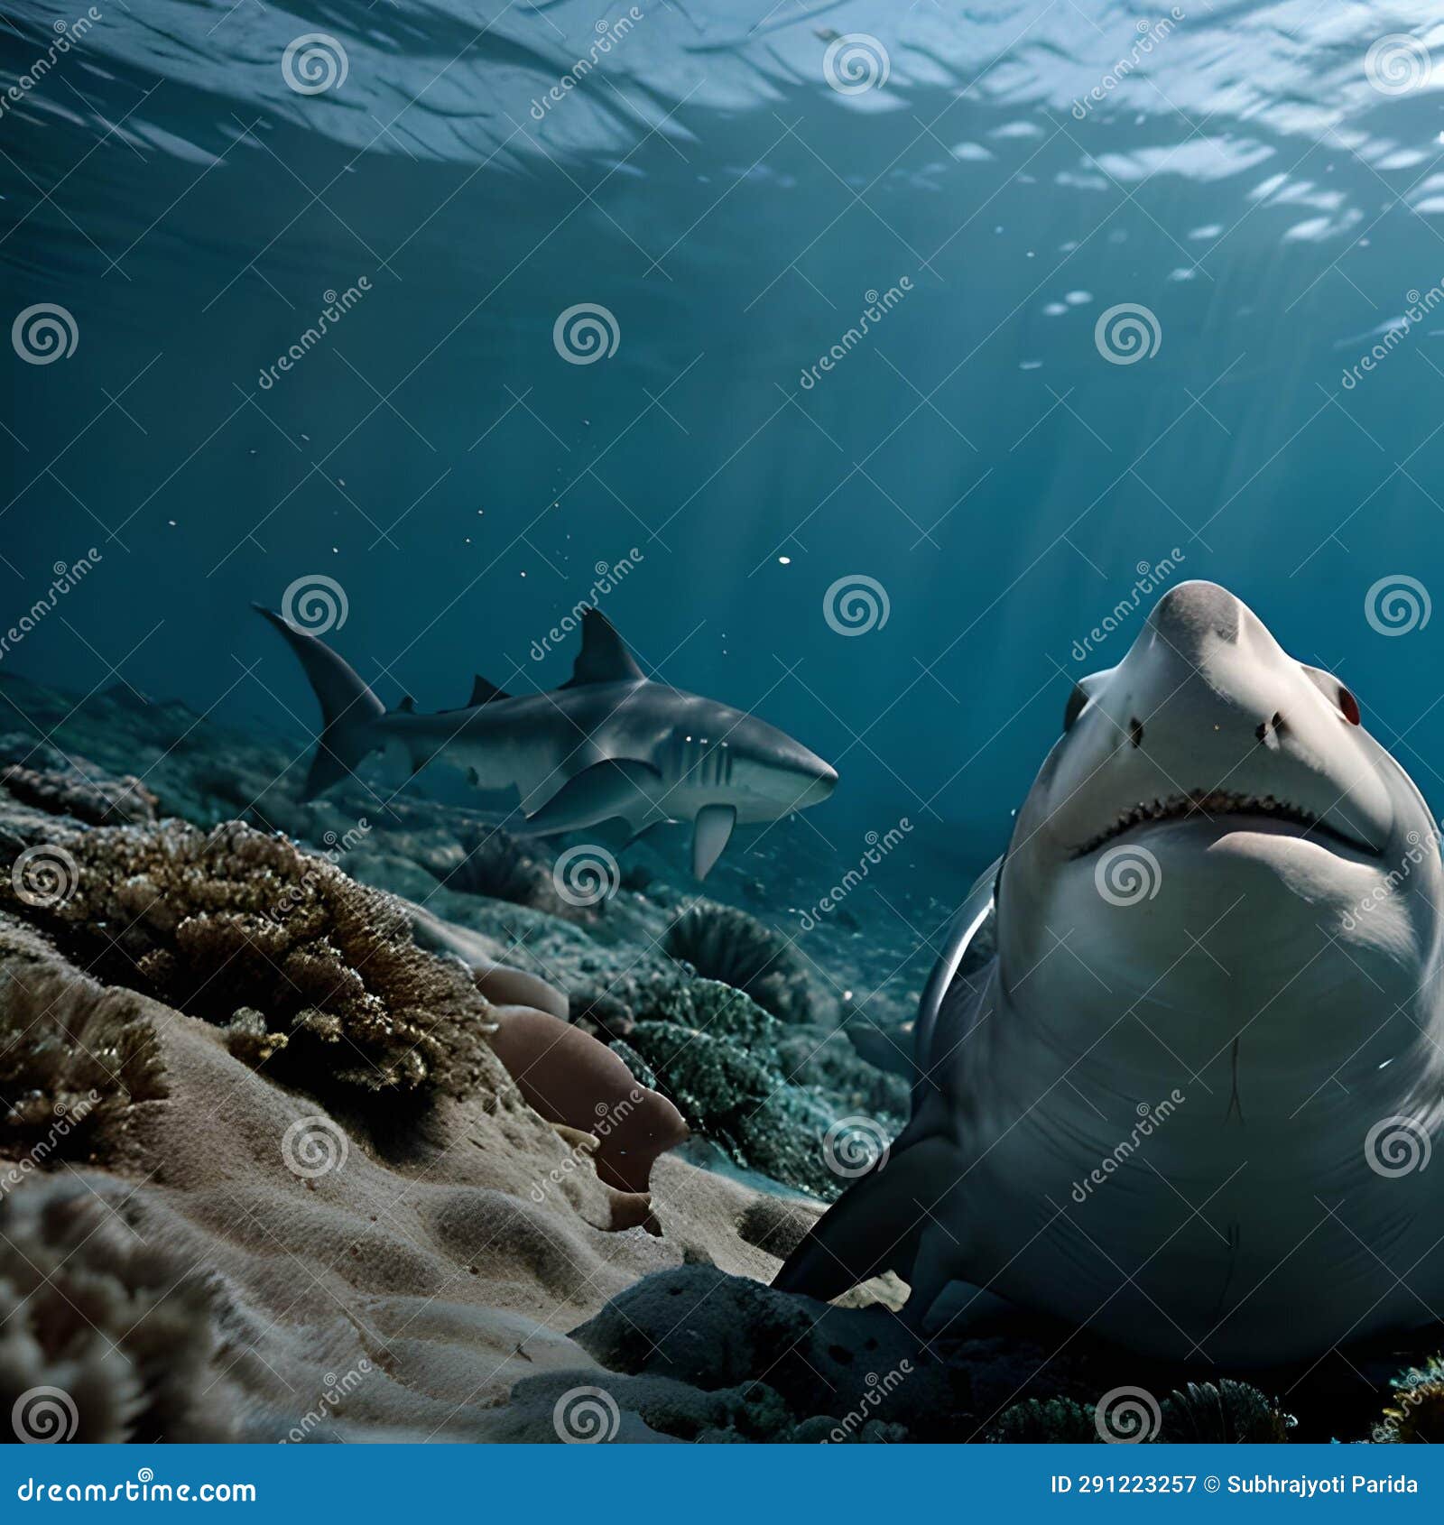Click the dreamstime.com text in bottom bar
The height and width of the screenshot is (1525, 1444).
coord(135,1491)
